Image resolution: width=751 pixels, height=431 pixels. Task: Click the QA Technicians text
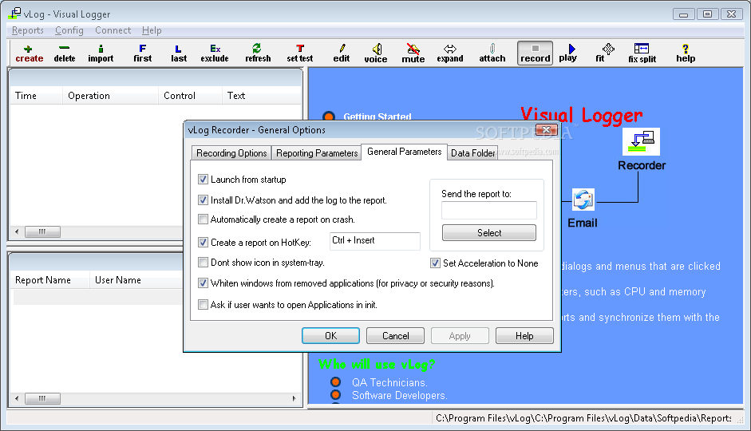389,382
